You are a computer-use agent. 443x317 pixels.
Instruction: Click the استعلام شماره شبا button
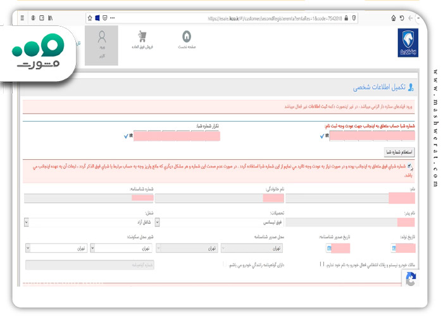pyautogui.click(x=399, y=152)
